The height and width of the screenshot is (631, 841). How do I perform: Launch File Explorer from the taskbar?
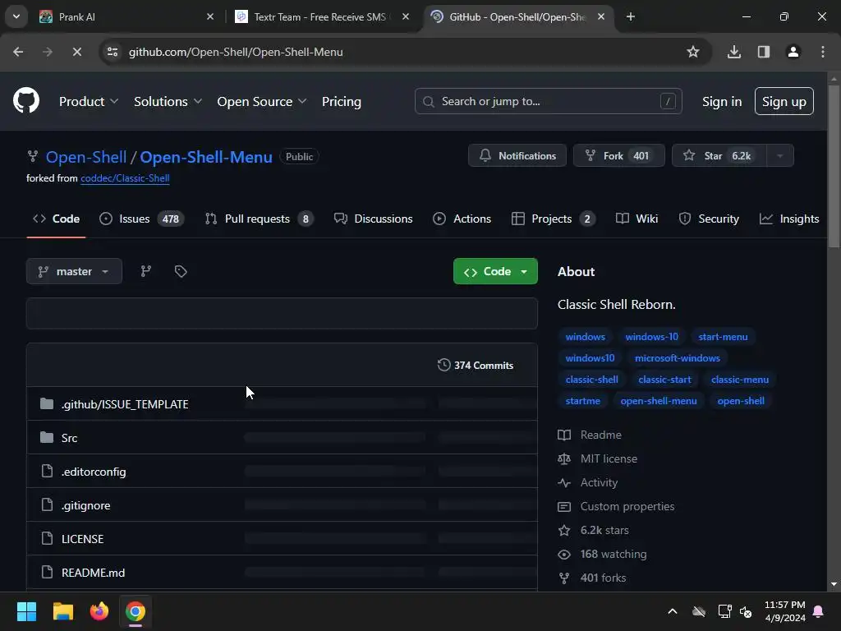[62, 611]
